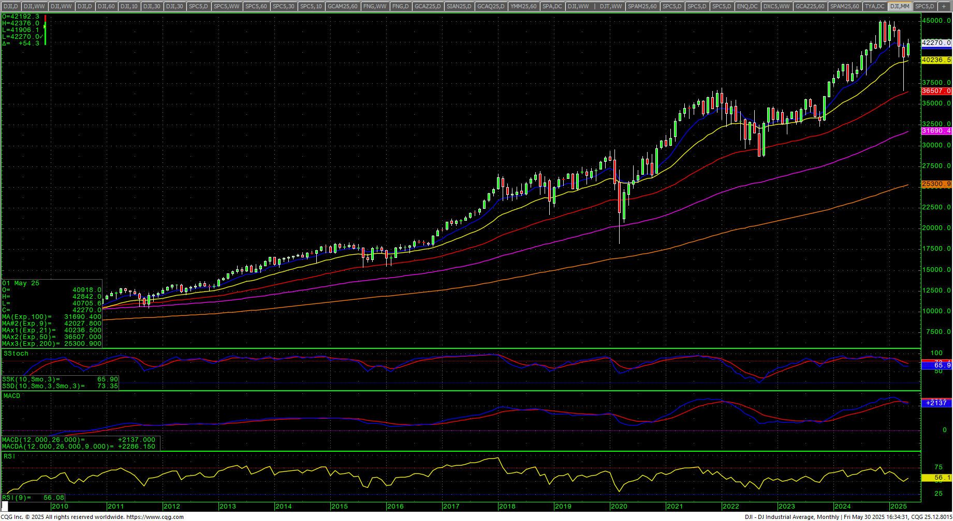Select the active DJI,MM tab
953x521 pixels.
(x=900, y=6)
